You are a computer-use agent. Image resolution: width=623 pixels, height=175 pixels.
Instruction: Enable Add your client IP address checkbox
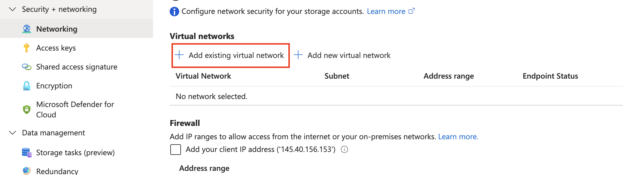click(176, 150)
